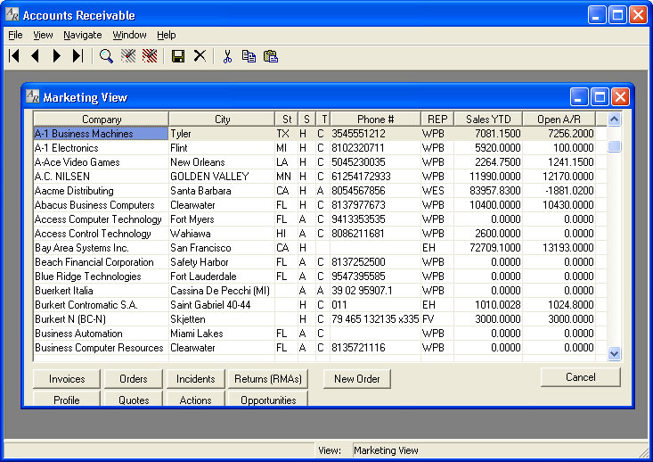The width and height of the screenshot is (653, 462).
Task: Select Access Computer Technology cell
Action: 101,219
